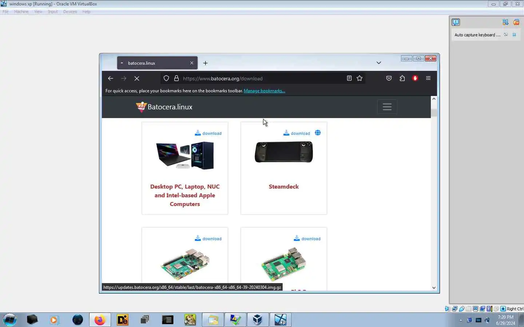Click the XP virtual machine taskbar icon
This screenshot has width=524, height=327.
point(280,320)
